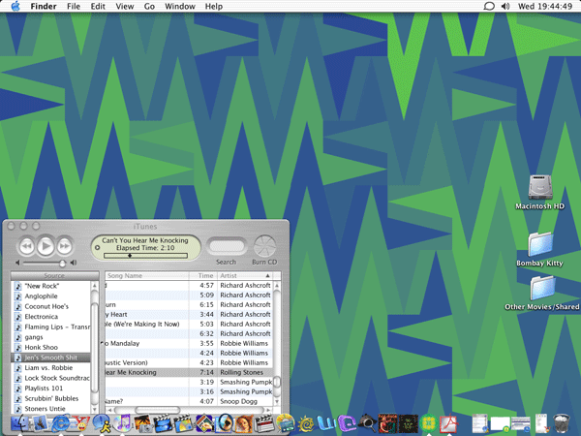The image size is (581, 436).
Task: Open Yahoo Messenger from the Dock
Action: 81,423
